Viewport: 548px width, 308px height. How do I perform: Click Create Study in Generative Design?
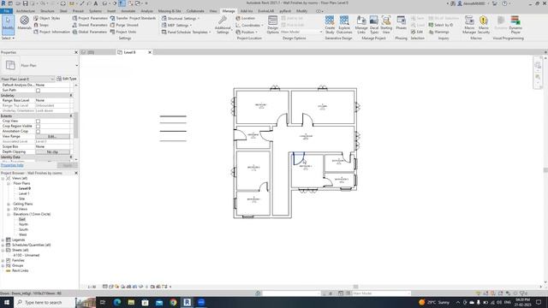[x=330, y=25]
